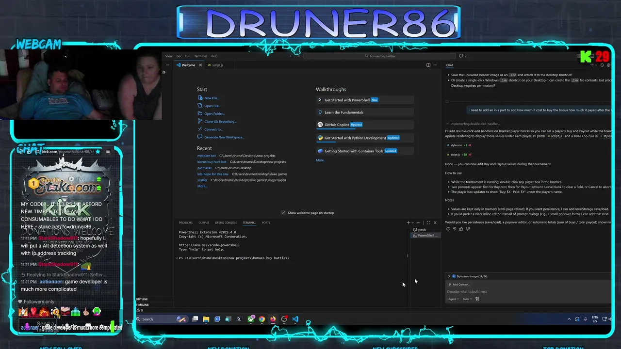The width and height of the screenshot is (621, 349).
Task: Open editor more actions ellipsis
Action: (435, 65)
